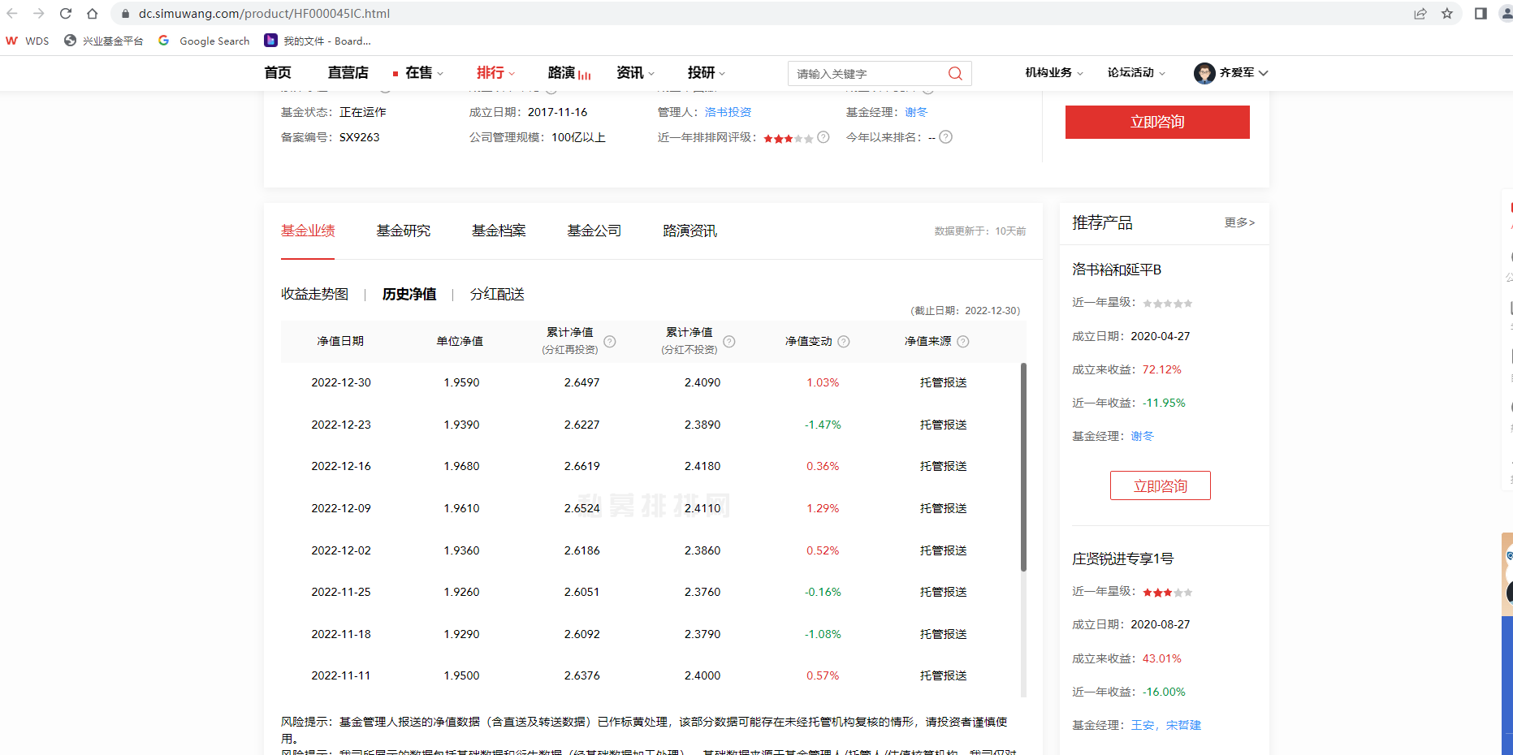Open the 齐爱军 user account menu

pos(1230,73)
